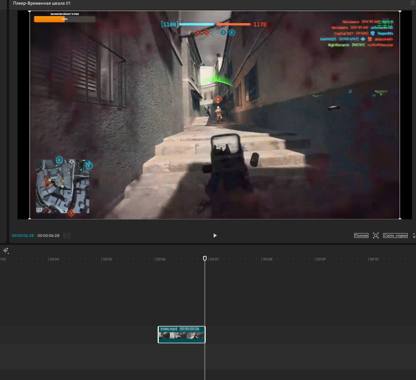416x380 pixels.
Task: Click the top-right corner handle of the video frame
Action: click(400, 11)
